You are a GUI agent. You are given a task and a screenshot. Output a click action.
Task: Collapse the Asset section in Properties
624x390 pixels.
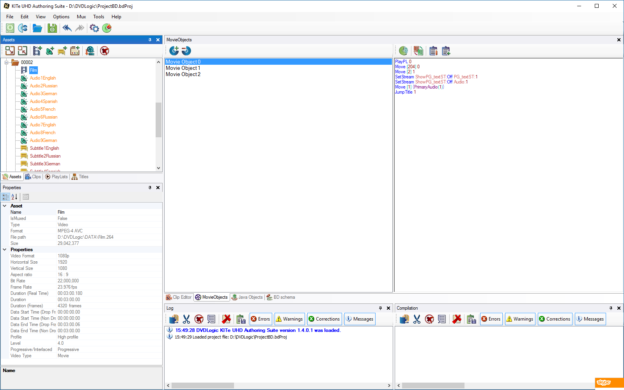tap(5, 206)
